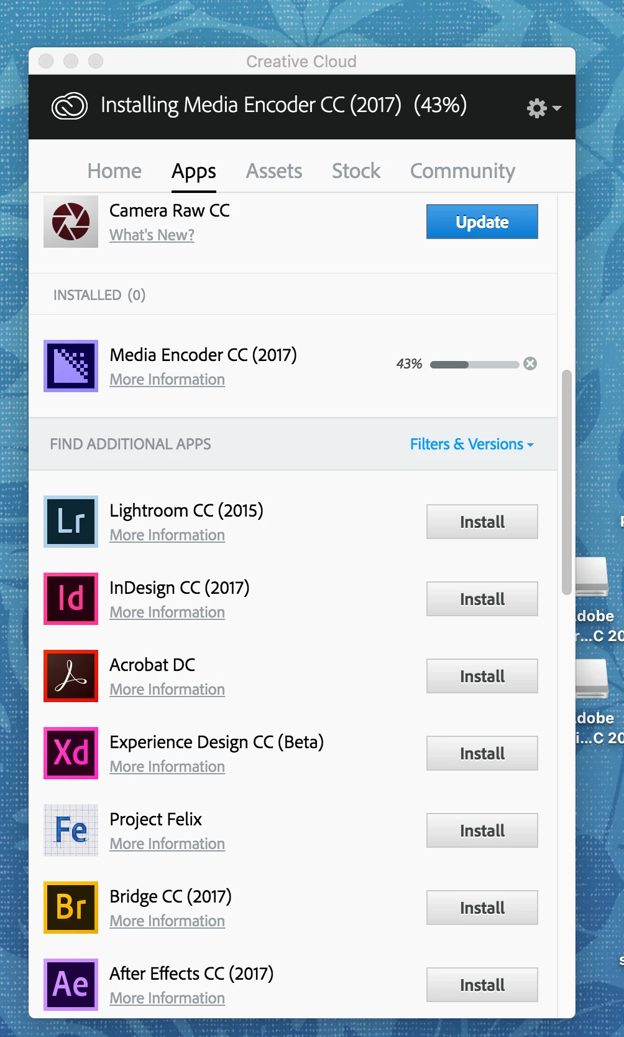Click the INSTALLED (0) section header
Image resolution: width=624 pixels, height=1037 pixels.
99,295
